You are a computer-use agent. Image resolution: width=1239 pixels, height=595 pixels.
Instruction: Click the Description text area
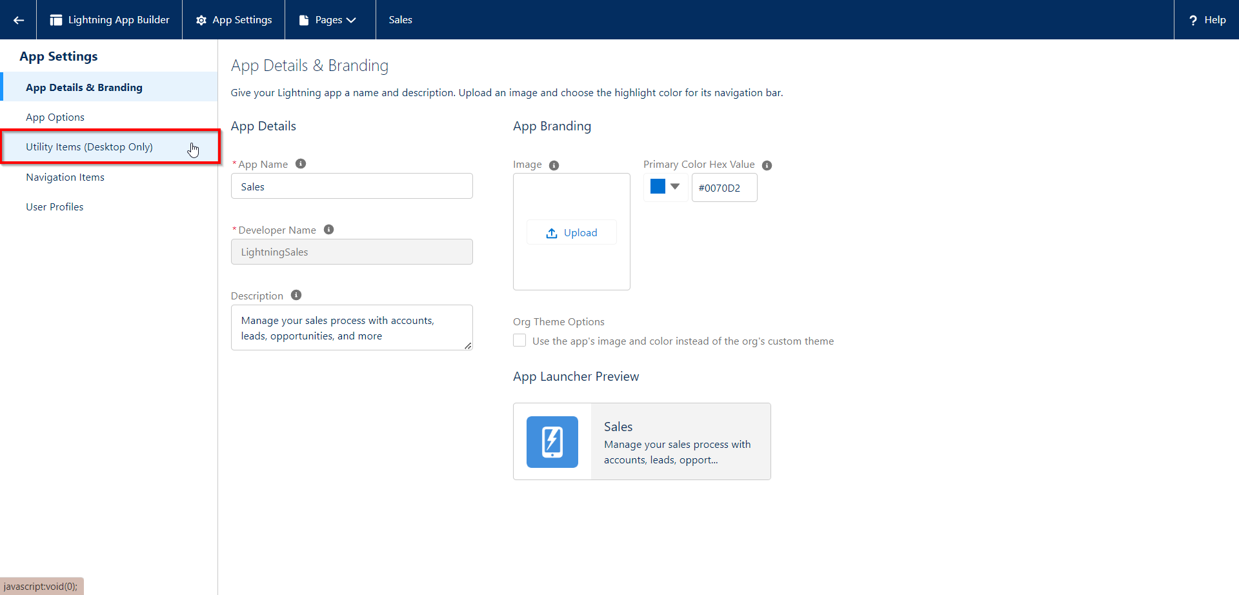pyautogui.click(x=352, y=328)
